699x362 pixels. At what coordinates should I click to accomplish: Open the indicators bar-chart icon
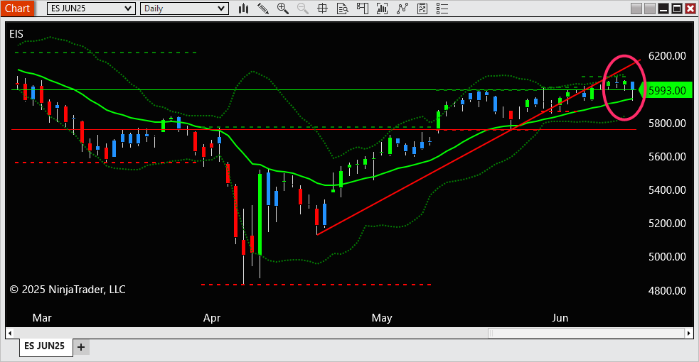pos(382,9)
